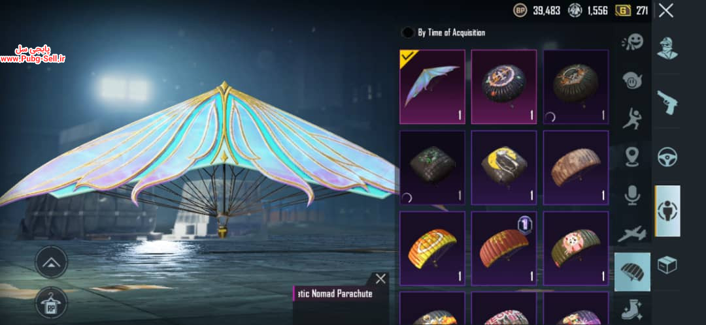Open the running emote dance category
This screenshot has height=325, width=706.
tap(633, 118)
